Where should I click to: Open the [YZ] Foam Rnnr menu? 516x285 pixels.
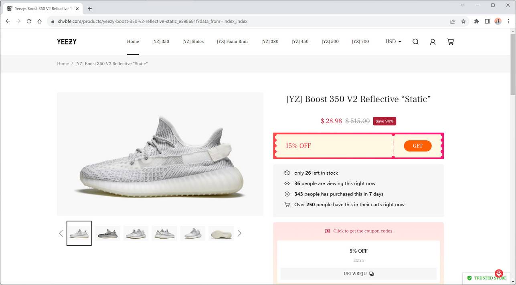point(233,42)
